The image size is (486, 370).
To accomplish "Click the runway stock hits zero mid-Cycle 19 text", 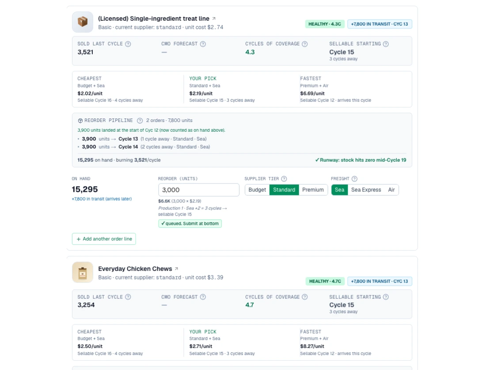I will pos(361,160).
